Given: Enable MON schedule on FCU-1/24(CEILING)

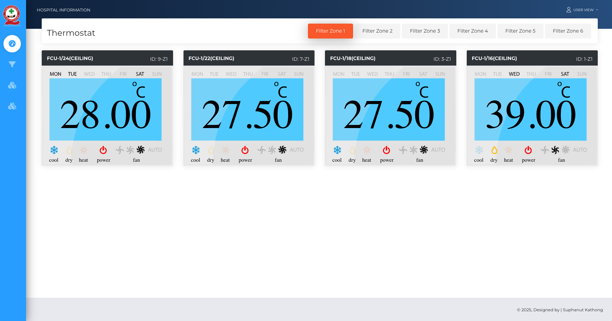Looking at the screenshot, I should tap(55, 74).
